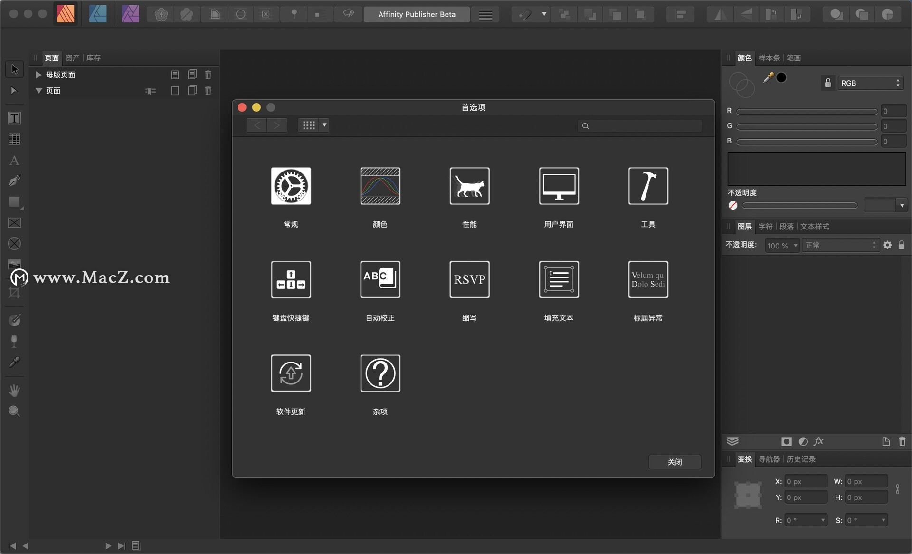Expand 母版页面 (Master Pages) section
The height and width of the screenshot is (554, 912).
coord(38,74)
